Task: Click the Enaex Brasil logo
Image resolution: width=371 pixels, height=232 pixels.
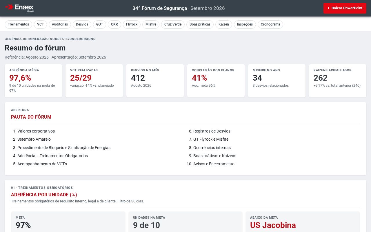Action: tap(19, 8)
